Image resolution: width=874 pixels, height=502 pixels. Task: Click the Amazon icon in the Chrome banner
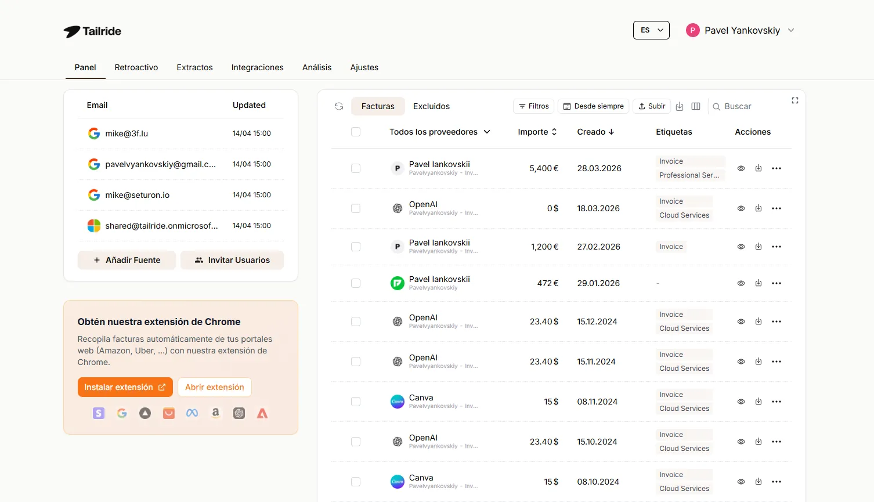click(x=215, y=413)
